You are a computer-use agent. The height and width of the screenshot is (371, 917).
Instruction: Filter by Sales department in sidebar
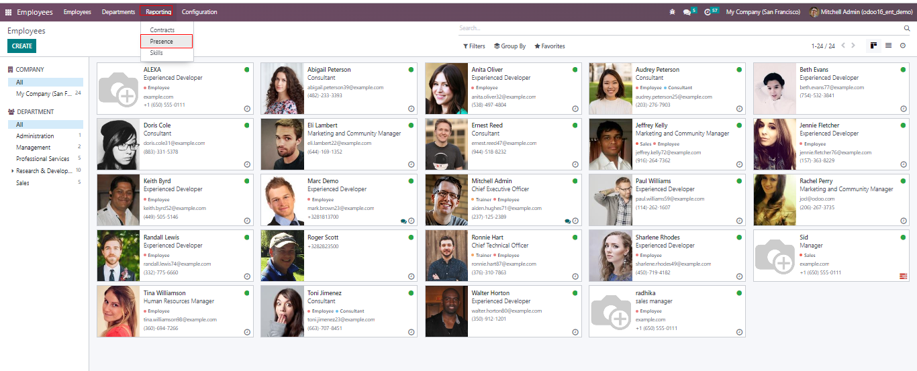[23, 182]
